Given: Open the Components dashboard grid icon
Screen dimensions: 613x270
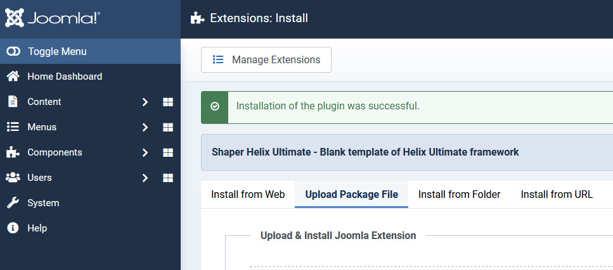Looking at the screenshot, I should (x=168, y=152).
